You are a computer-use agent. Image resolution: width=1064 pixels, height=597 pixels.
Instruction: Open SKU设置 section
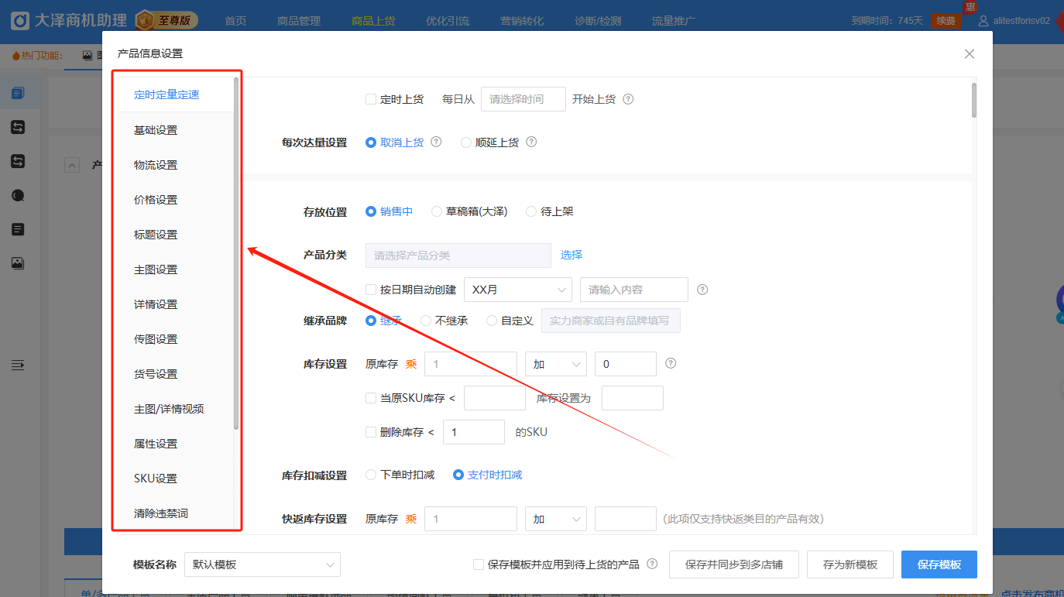coord(156,479)
